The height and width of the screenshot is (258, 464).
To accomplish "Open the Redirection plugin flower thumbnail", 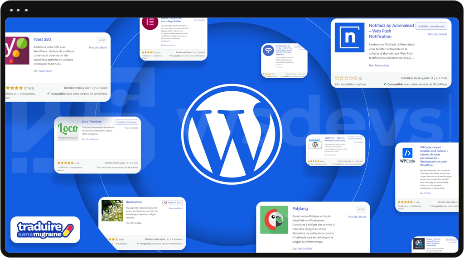I will [112, 210].
